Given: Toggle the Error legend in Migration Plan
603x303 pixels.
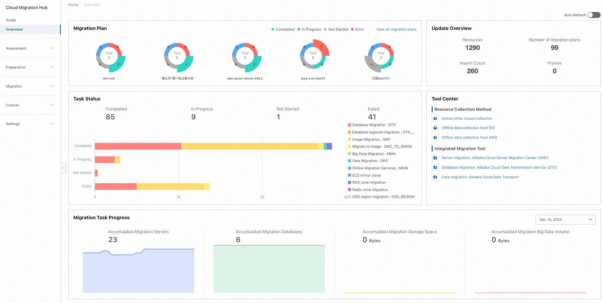Looking at the screenshot, I should pos(357,29).
